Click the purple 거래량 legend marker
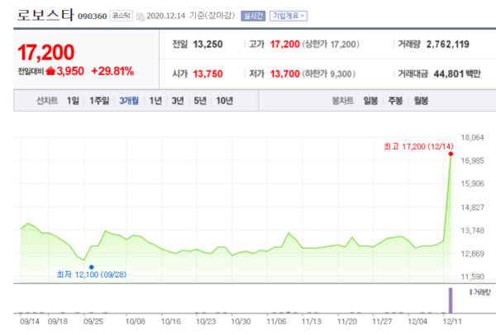The image size is (496, 335). [470, 292]
